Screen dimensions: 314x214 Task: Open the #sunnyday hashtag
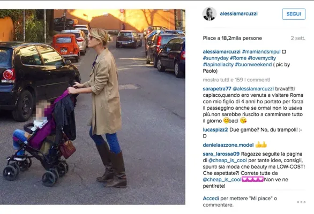215,58
